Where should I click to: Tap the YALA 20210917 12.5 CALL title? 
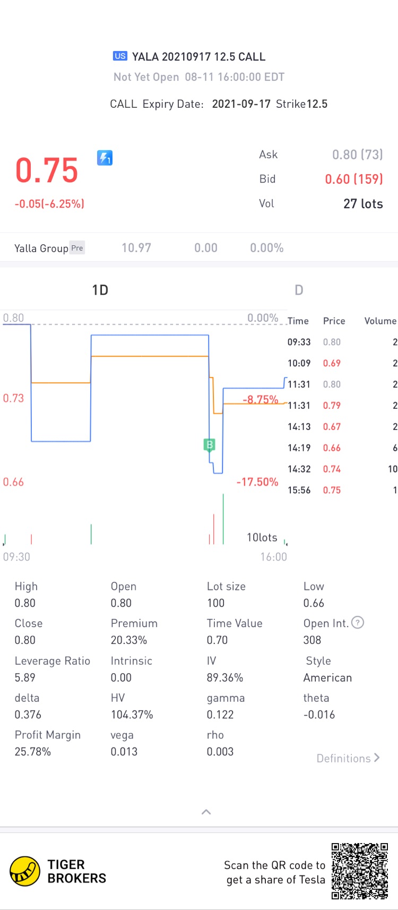click(198, 57)
